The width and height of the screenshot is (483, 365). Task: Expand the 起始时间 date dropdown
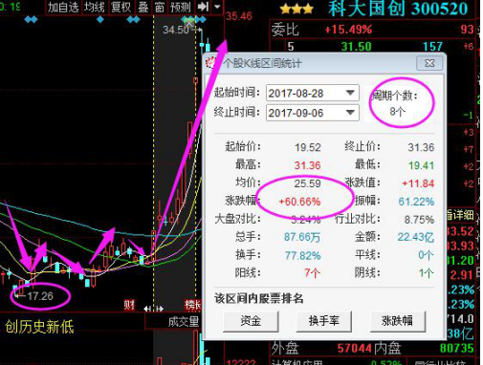[x=350, y=93]
